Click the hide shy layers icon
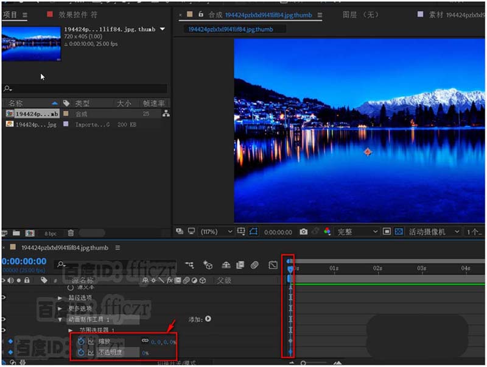 [226, 265]
